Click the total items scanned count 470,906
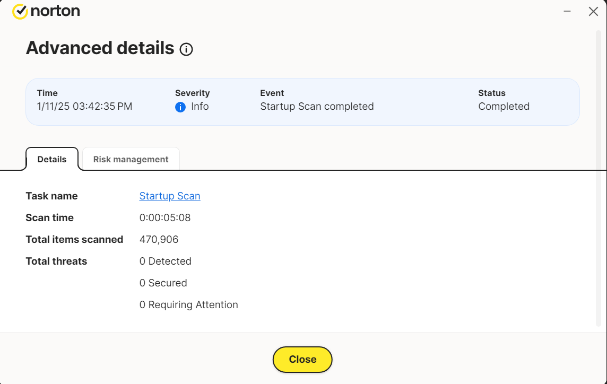 click(x=159, y=239)
